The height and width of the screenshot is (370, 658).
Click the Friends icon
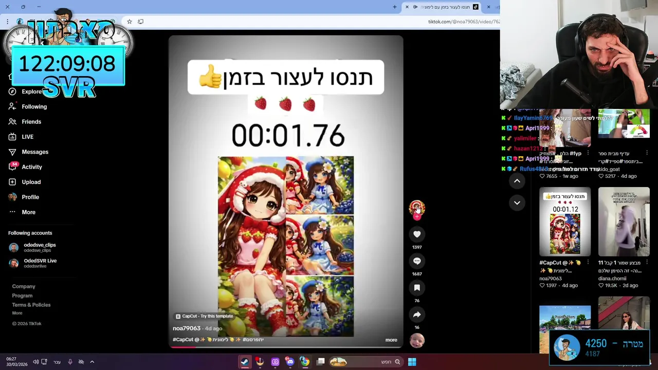pos(12,122)
